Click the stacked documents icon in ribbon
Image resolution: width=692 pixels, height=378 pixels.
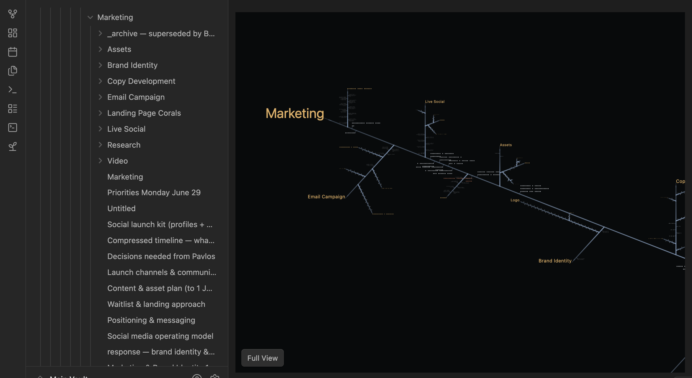tap(12, 71)
